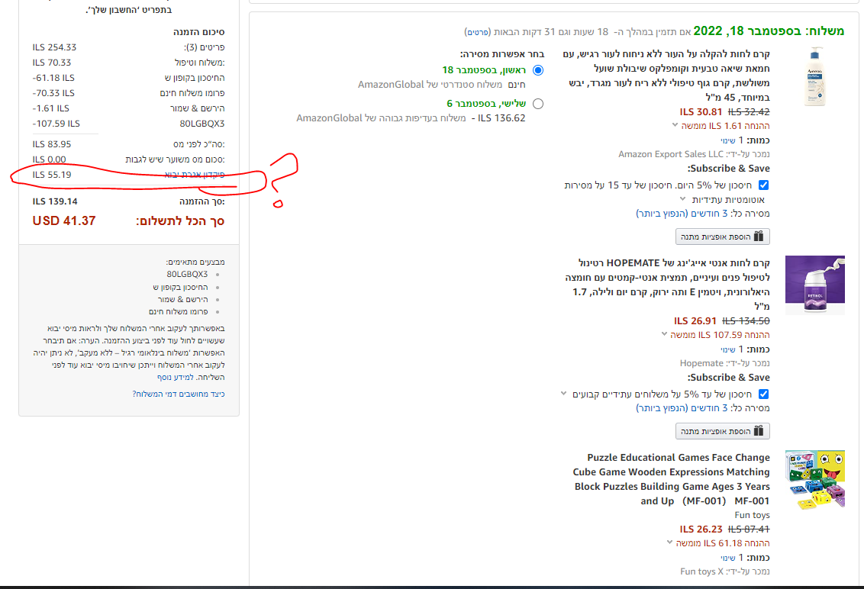Click the HOPEMATE anti-aging cream title
Viewport: 864px width, 589px height.
(667, 285)
